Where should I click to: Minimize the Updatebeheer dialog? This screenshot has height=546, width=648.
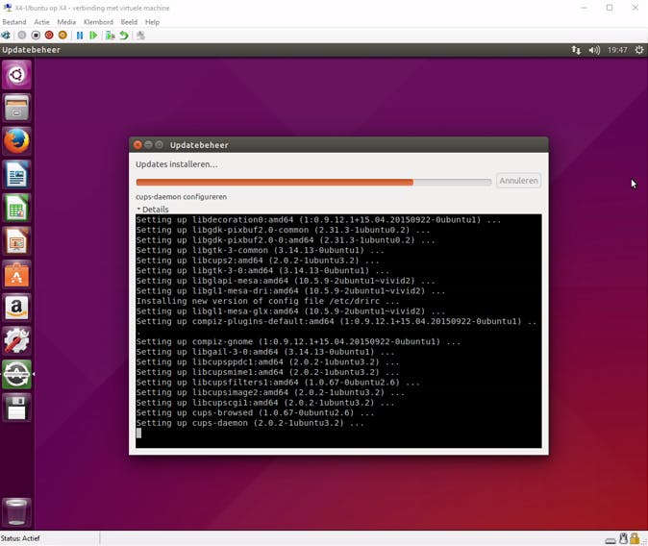click(x=148, y=144)
